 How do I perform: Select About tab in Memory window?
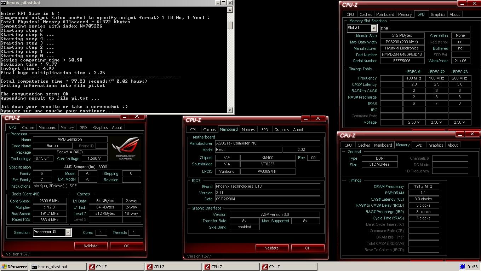tap(453, 145)
